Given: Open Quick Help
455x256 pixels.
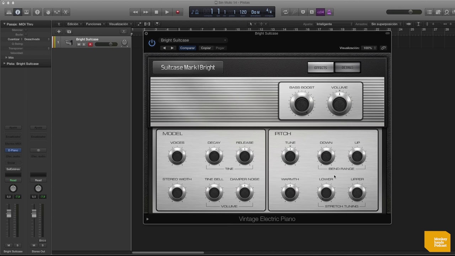Looking at the screenshot, I should point(37,12).
